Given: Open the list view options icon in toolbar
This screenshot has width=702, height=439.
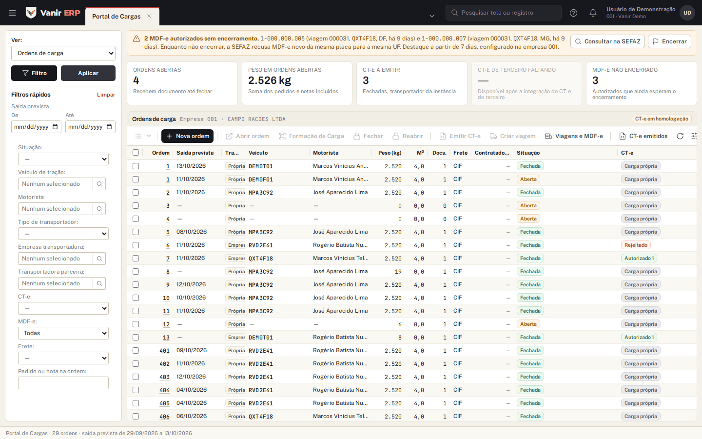Looking at the screenshot, I should 143,136.
